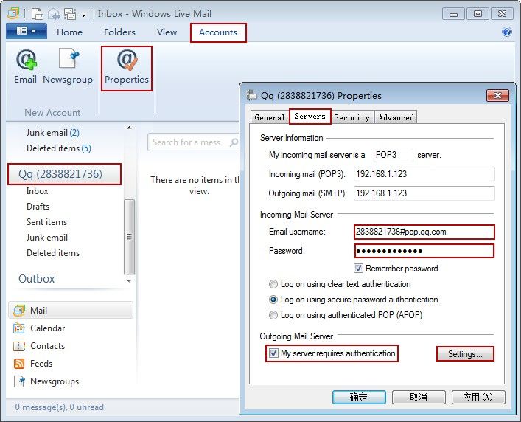
Task: Click the send/receive quick access icon
Action: pyautogui.click(x=70, y=14)
